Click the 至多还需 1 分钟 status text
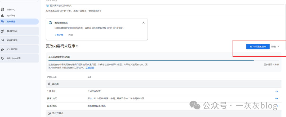Viewport: 286px width, 117px height. click(271, 65)
